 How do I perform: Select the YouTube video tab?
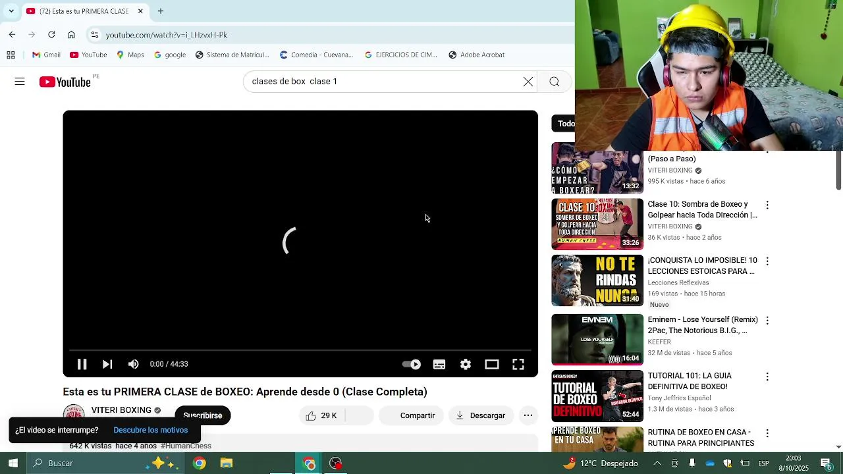click(84, 11)
